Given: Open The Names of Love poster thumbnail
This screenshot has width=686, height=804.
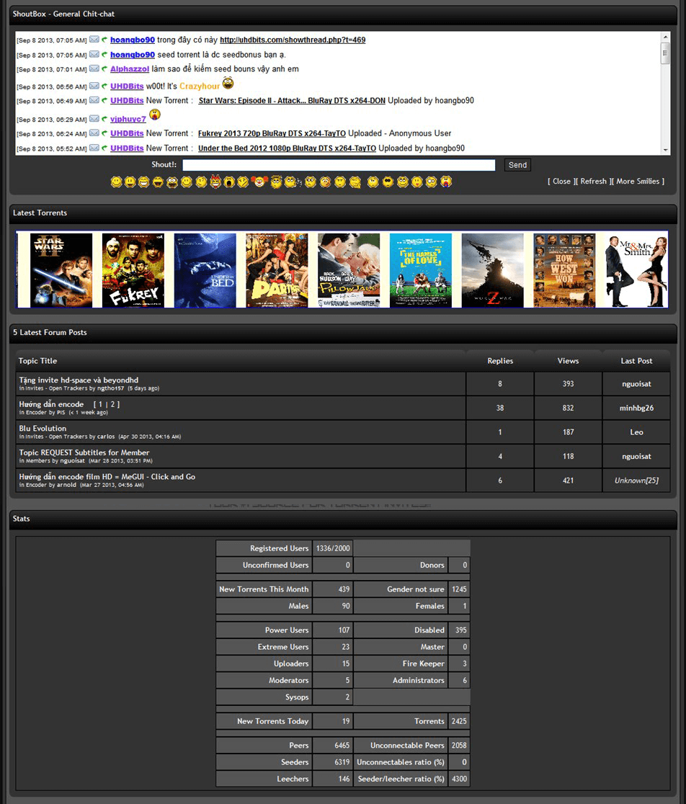Looking at the screenshot, I should click(x=420, y=270).
